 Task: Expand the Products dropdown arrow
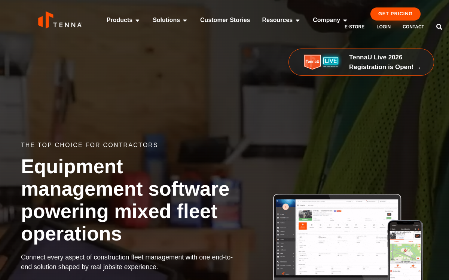pyautogui.click(x=137, y=21)
